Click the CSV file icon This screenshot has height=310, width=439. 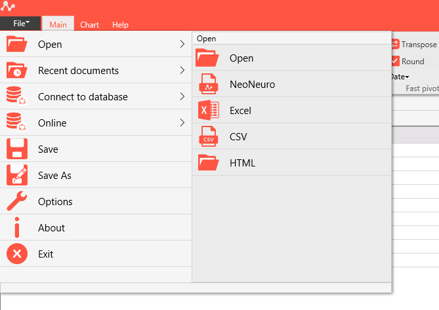pyautogui.click(x=208, y=136)
